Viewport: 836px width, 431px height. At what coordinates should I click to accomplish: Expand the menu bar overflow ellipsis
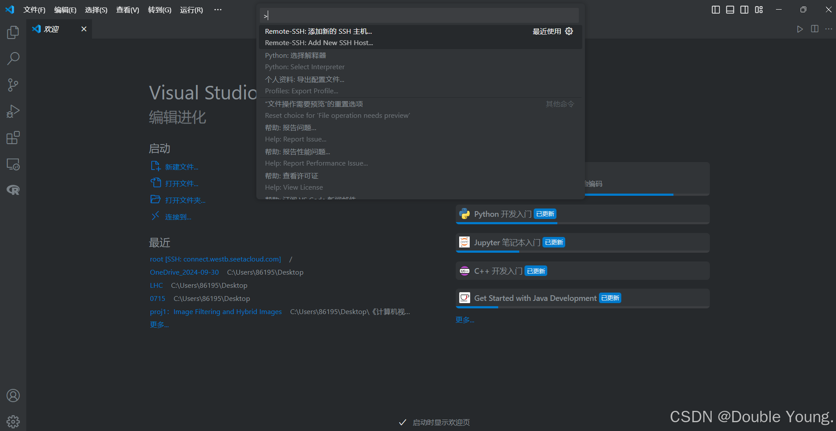pyautogui.click(x=218, y=10)
